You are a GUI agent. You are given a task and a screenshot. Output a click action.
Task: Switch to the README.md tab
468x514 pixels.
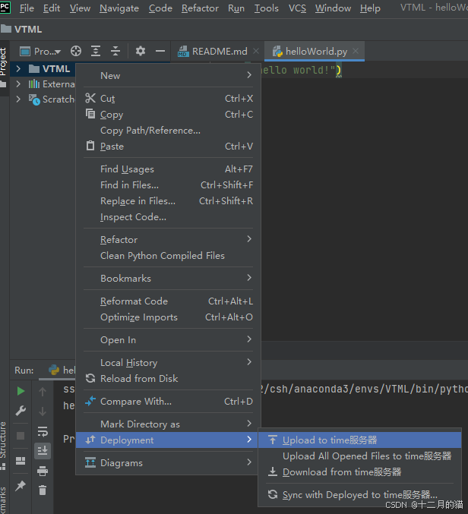[x=219, y=51]
